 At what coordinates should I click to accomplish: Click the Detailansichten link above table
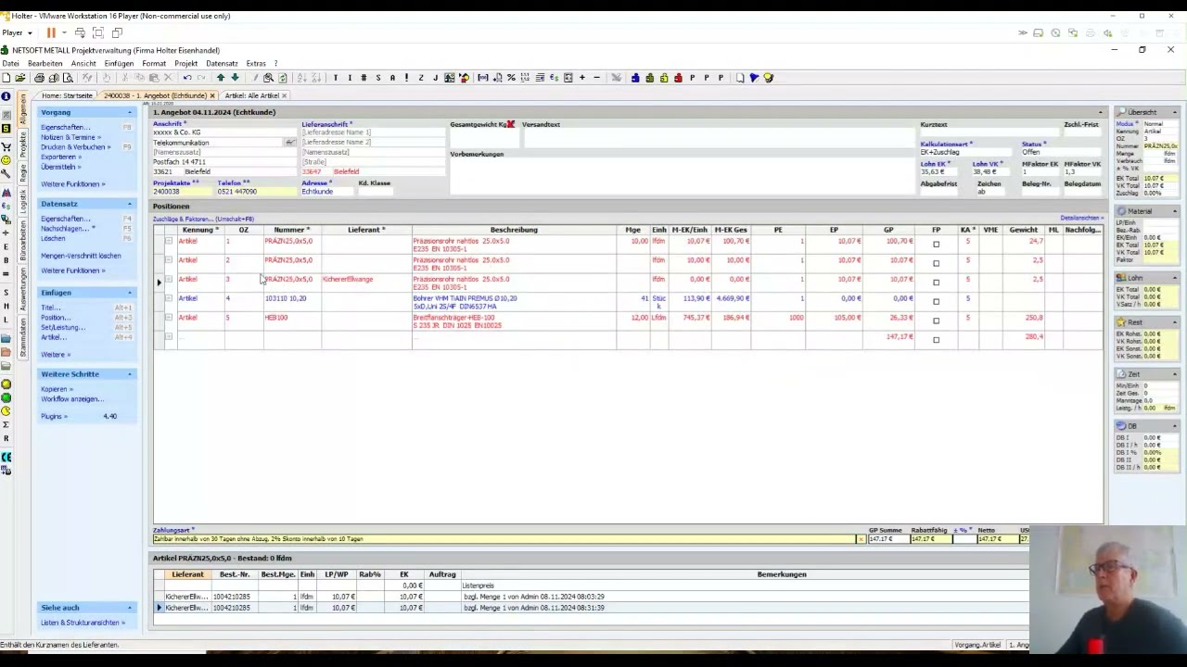[1079, 218]
